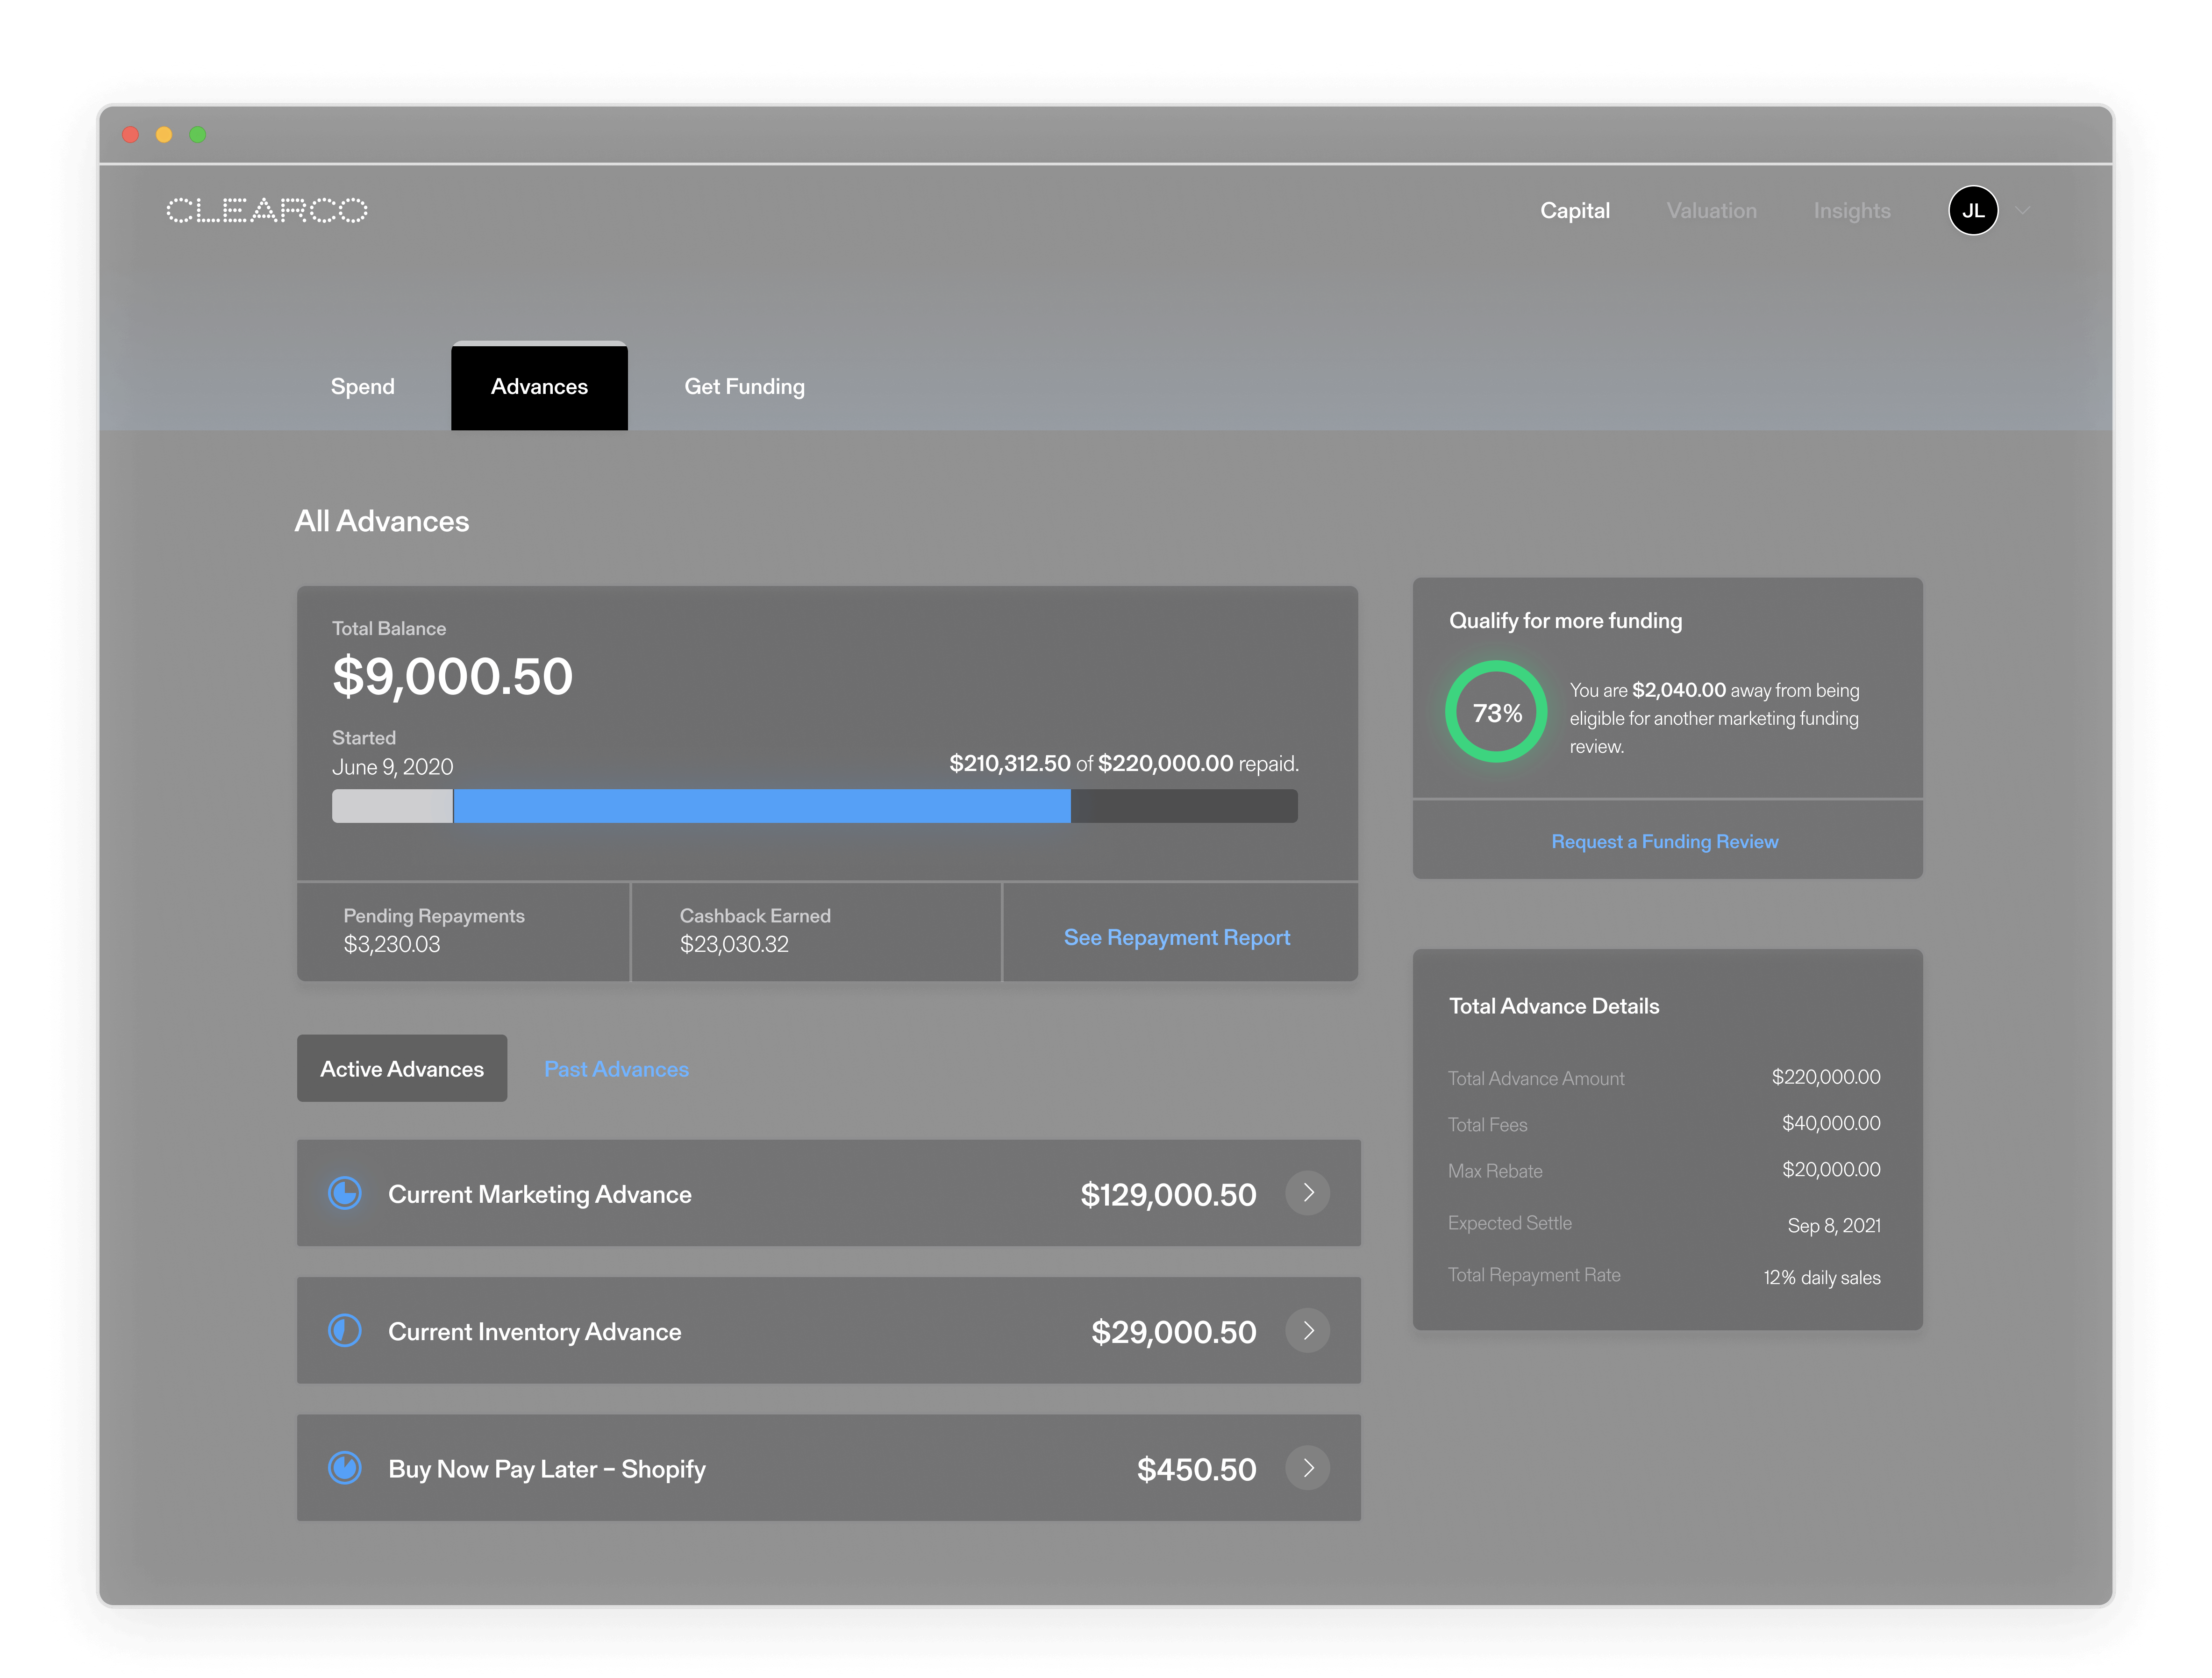Click the green macOS window dot

[x=198, y=135]
